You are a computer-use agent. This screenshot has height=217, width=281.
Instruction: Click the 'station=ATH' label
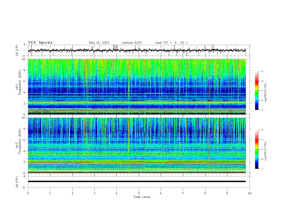pyautogui.click(x=132, y=43)
